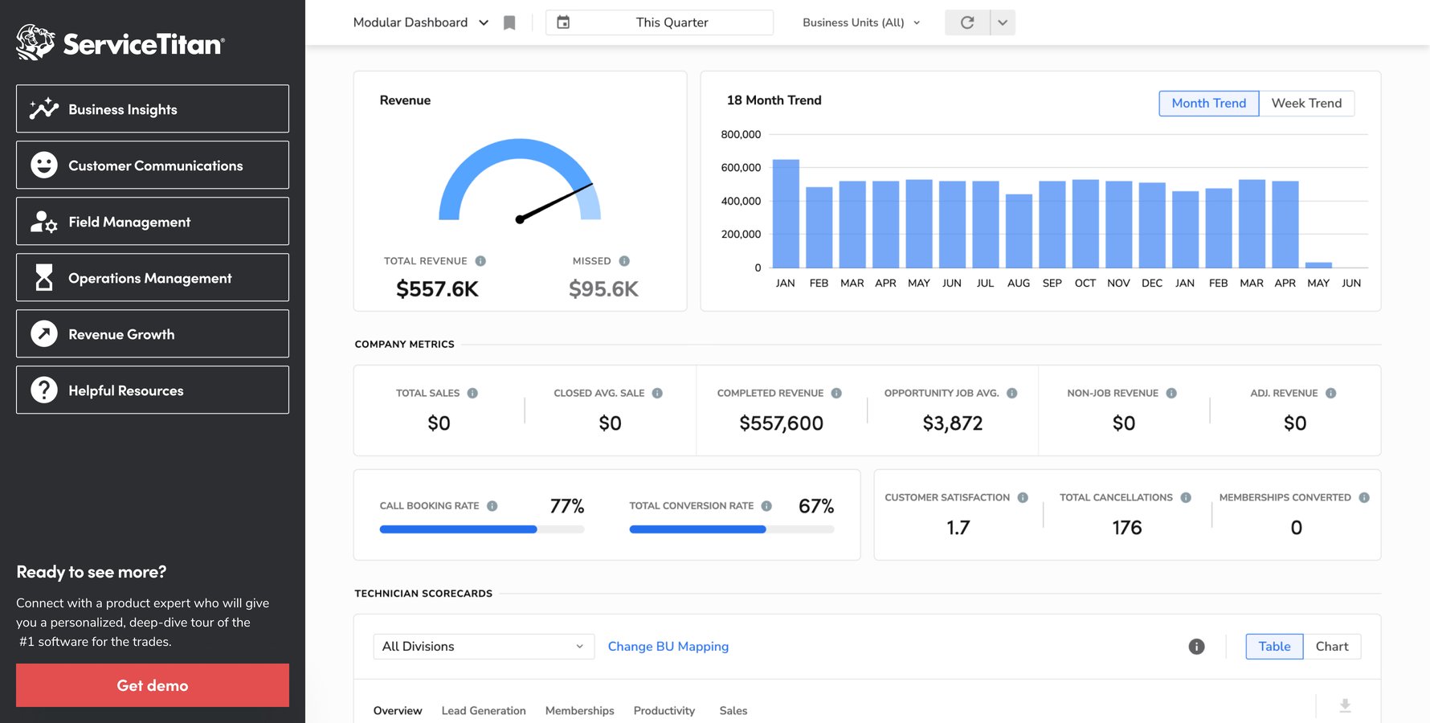This screenshot has height=723, width=1430.
Task: Click the download icon in scorecards table
Action: [1345, 706]
